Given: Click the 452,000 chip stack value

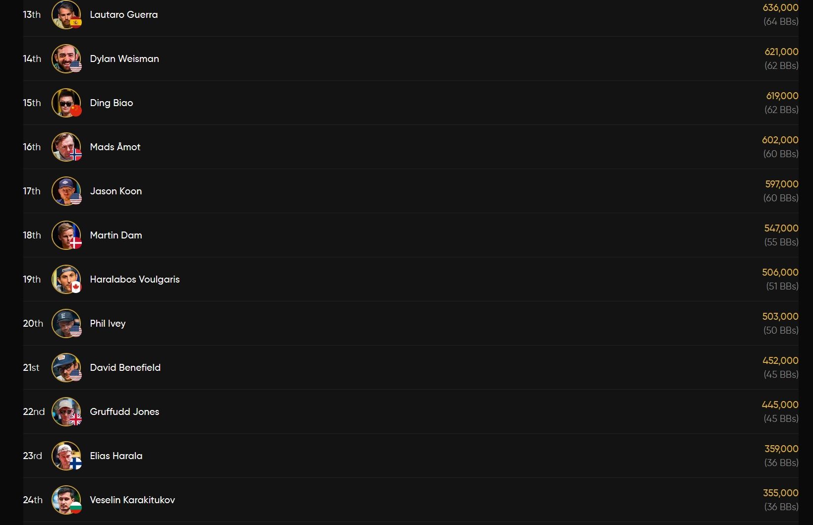Looking at the screenshot, I should pos(780,360).
